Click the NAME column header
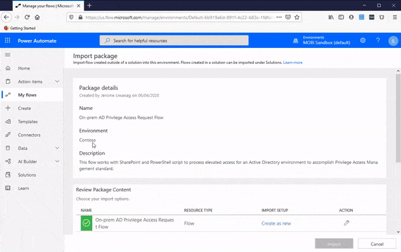The image size is (401, 252). click(x=86, y=210)
